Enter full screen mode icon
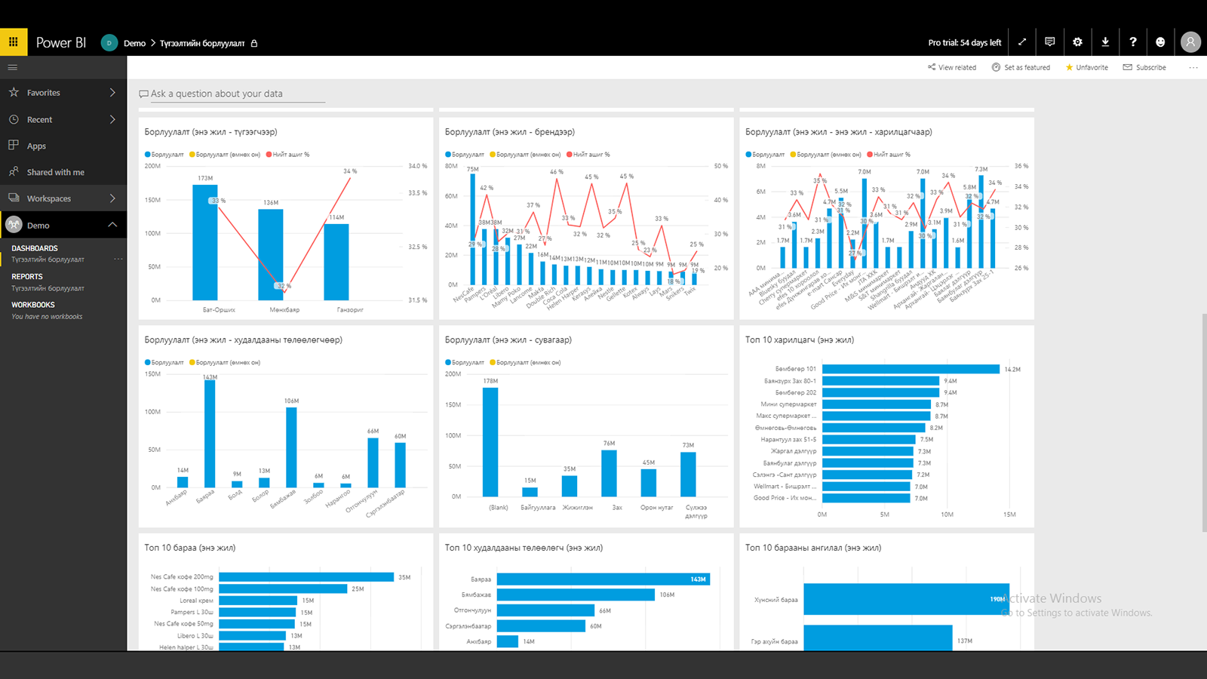Viewport: 1207px width, 679px height. pyautogui.click(x=1022, y=42)
